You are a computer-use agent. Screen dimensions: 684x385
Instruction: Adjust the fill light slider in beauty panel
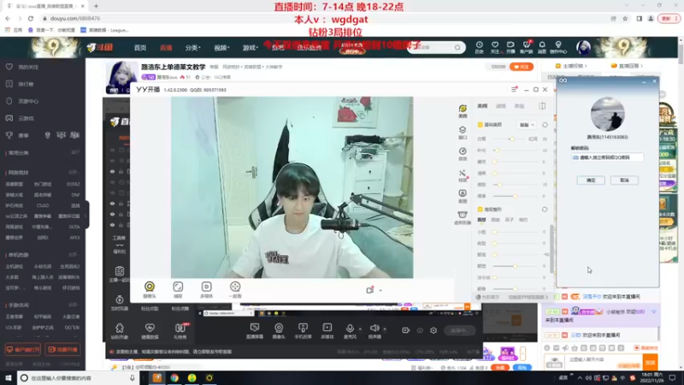coord(497,151)
